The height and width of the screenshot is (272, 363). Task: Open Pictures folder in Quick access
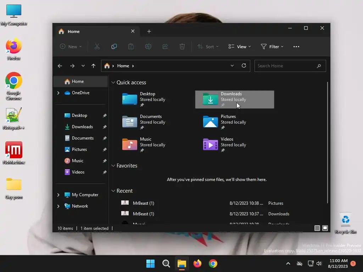pyautogui.click(x=235, y=122)
